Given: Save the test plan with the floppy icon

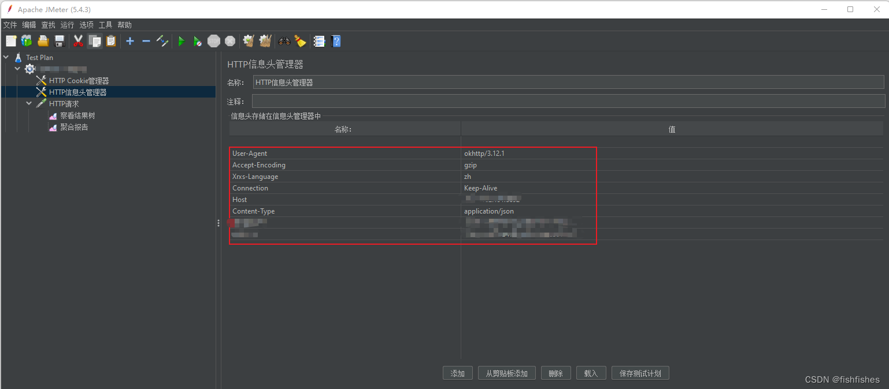Looking at the screenshot, I should click(59, 41).
